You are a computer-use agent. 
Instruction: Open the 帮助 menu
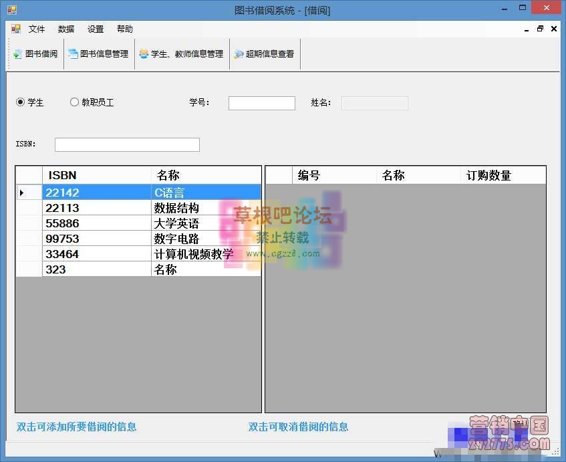click(x=124, y=29)
